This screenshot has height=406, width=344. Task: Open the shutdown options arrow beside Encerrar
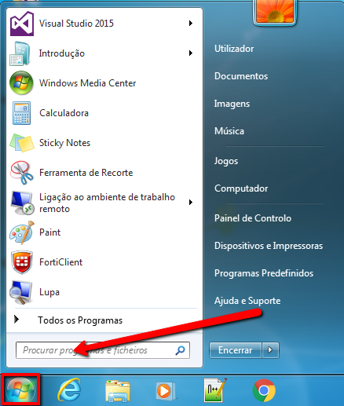270,350
